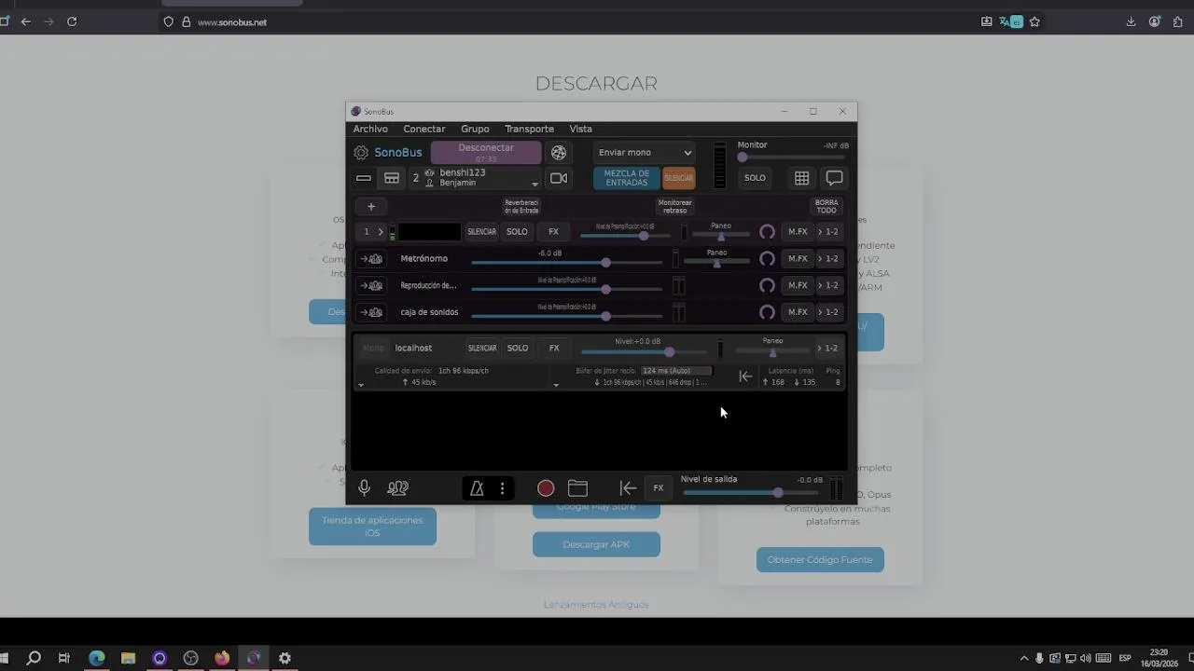Switch to minimal single-bar view icon
1194x671 pixels.
(364, 178)
